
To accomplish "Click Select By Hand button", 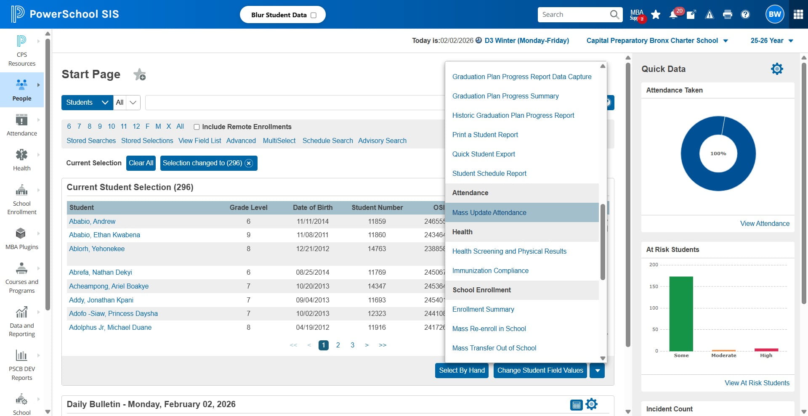I will pos(462,371).
